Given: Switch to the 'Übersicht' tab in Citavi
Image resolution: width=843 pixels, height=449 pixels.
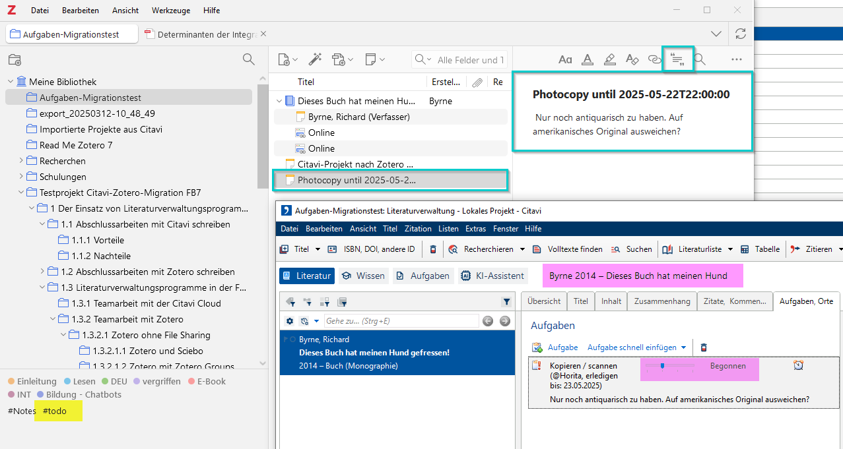Looking at the screenshot, I should 544,301.
